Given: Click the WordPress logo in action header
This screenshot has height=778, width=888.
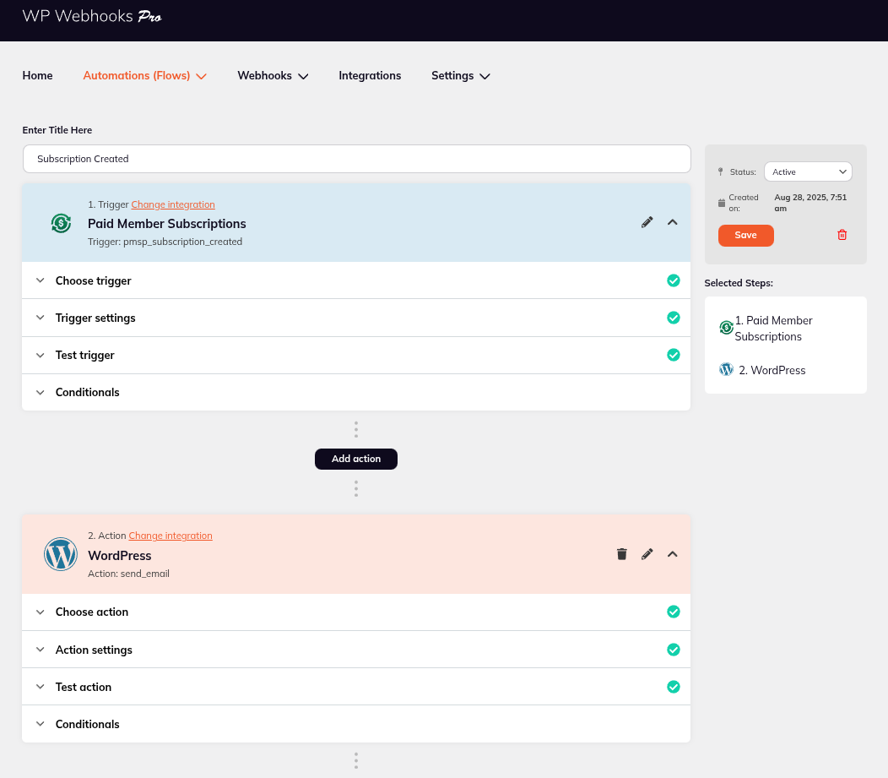Looking at the screenshot, I should point(61,553).
